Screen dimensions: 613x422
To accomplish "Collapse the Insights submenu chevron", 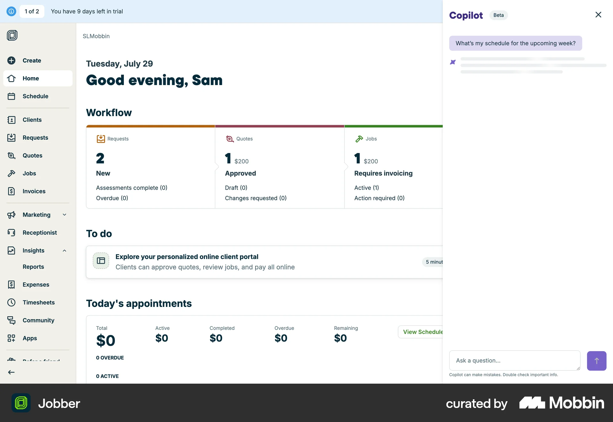I will pos(64,251).
